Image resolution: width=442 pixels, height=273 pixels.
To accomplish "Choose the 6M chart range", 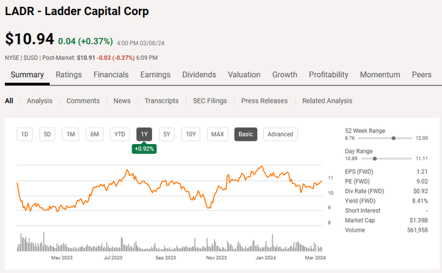I will tap(95, 134).
